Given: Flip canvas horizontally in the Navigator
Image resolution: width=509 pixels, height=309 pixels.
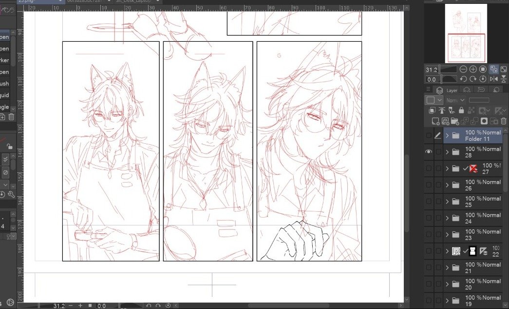Looking at the screenshot, I should coord(494,79).
